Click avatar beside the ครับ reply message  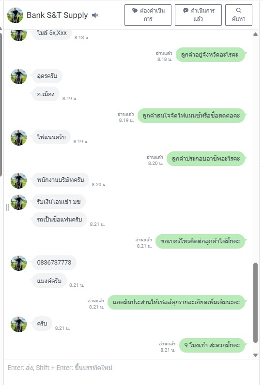[19, 324]
